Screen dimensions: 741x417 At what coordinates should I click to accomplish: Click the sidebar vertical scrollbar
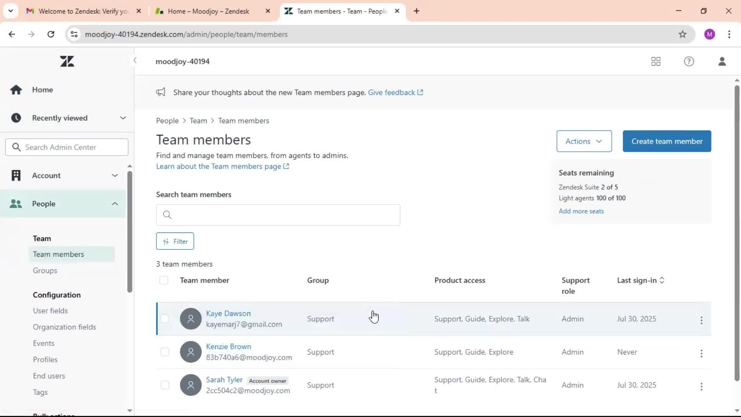click(130, 232)
